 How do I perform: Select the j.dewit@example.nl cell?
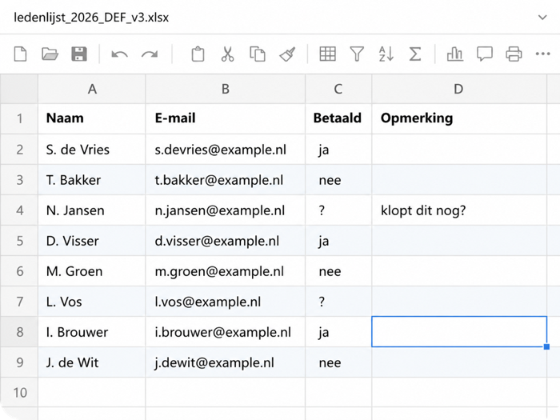226,362
